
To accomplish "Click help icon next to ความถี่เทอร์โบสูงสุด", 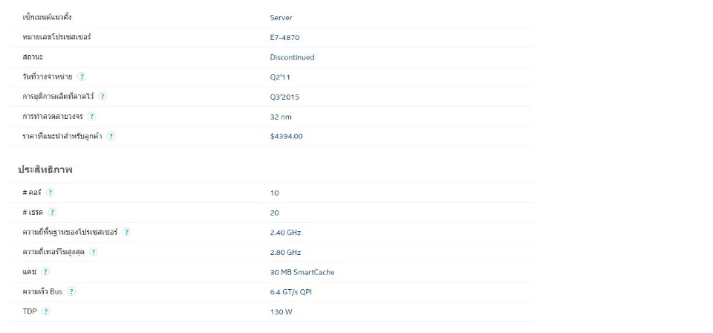I will [x=94, y=251].
